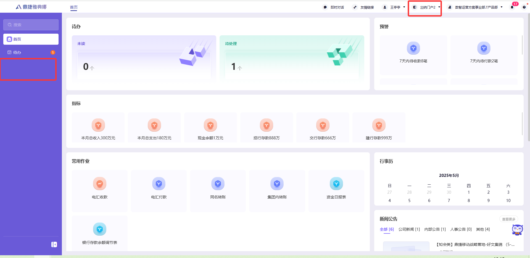Expand the 王亭亭 user dropdown arrow
This screenshot has height=258, width=530.
[x=404, y=7]
